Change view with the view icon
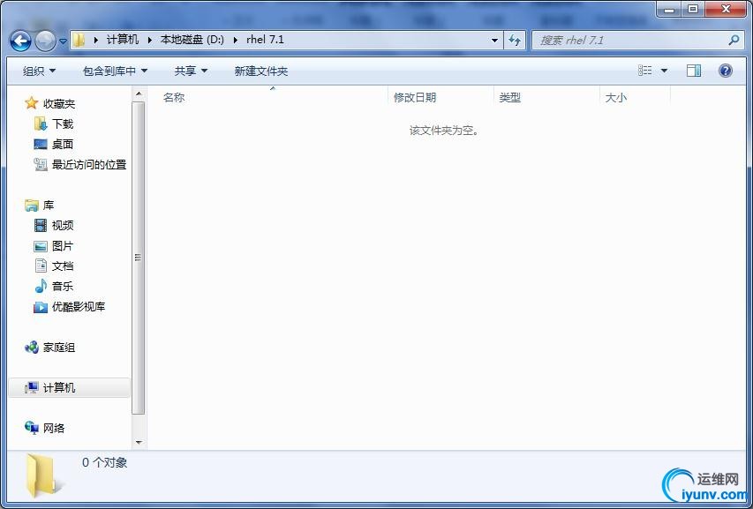 tap(645, 71)
